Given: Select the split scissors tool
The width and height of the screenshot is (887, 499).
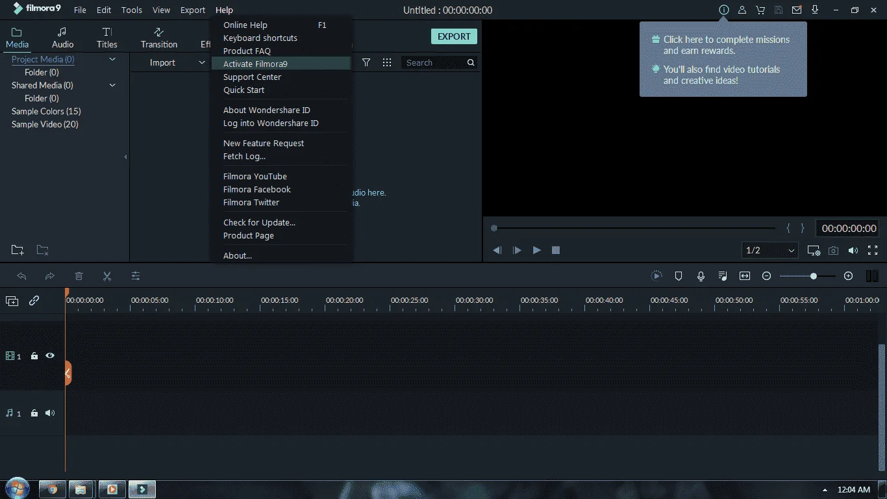Looking at the screenshot, I should click(107, 276).
